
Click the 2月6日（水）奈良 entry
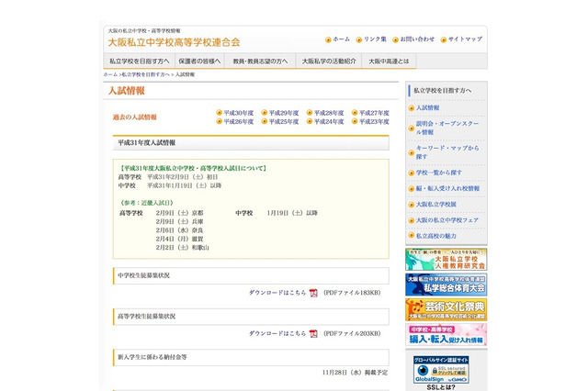180,230
